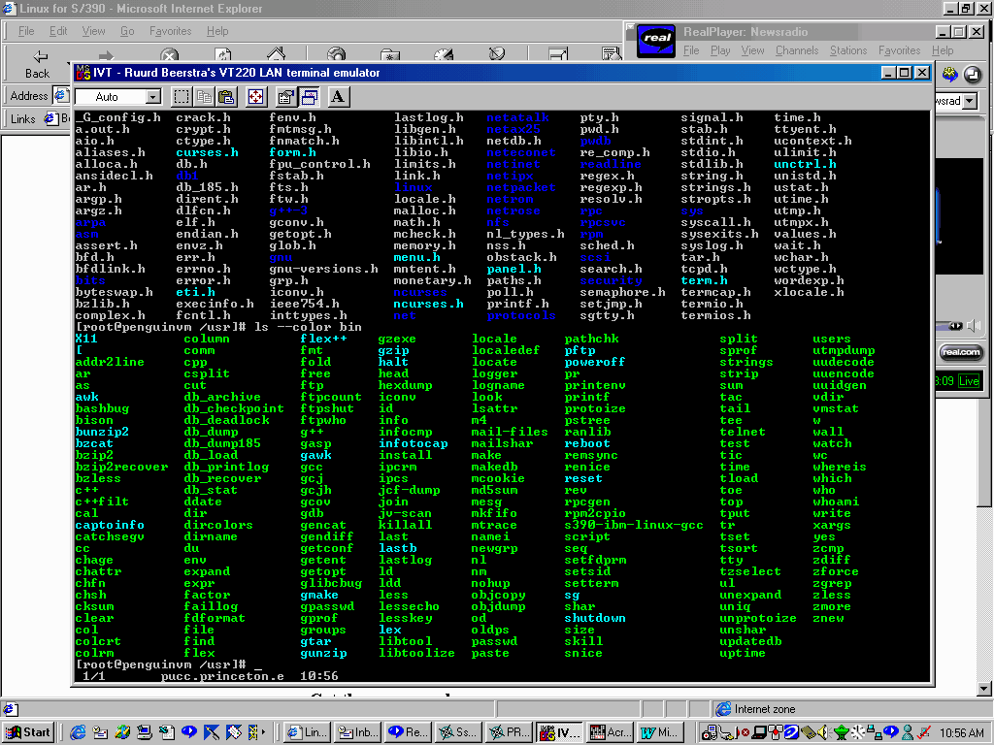Click the select-area icon in IVT toolbar
Screen dimensions: 994x745
[182, 96]
